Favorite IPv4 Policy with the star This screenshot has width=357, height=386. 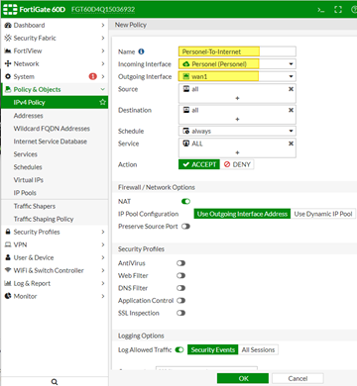[x=103, y=102]
